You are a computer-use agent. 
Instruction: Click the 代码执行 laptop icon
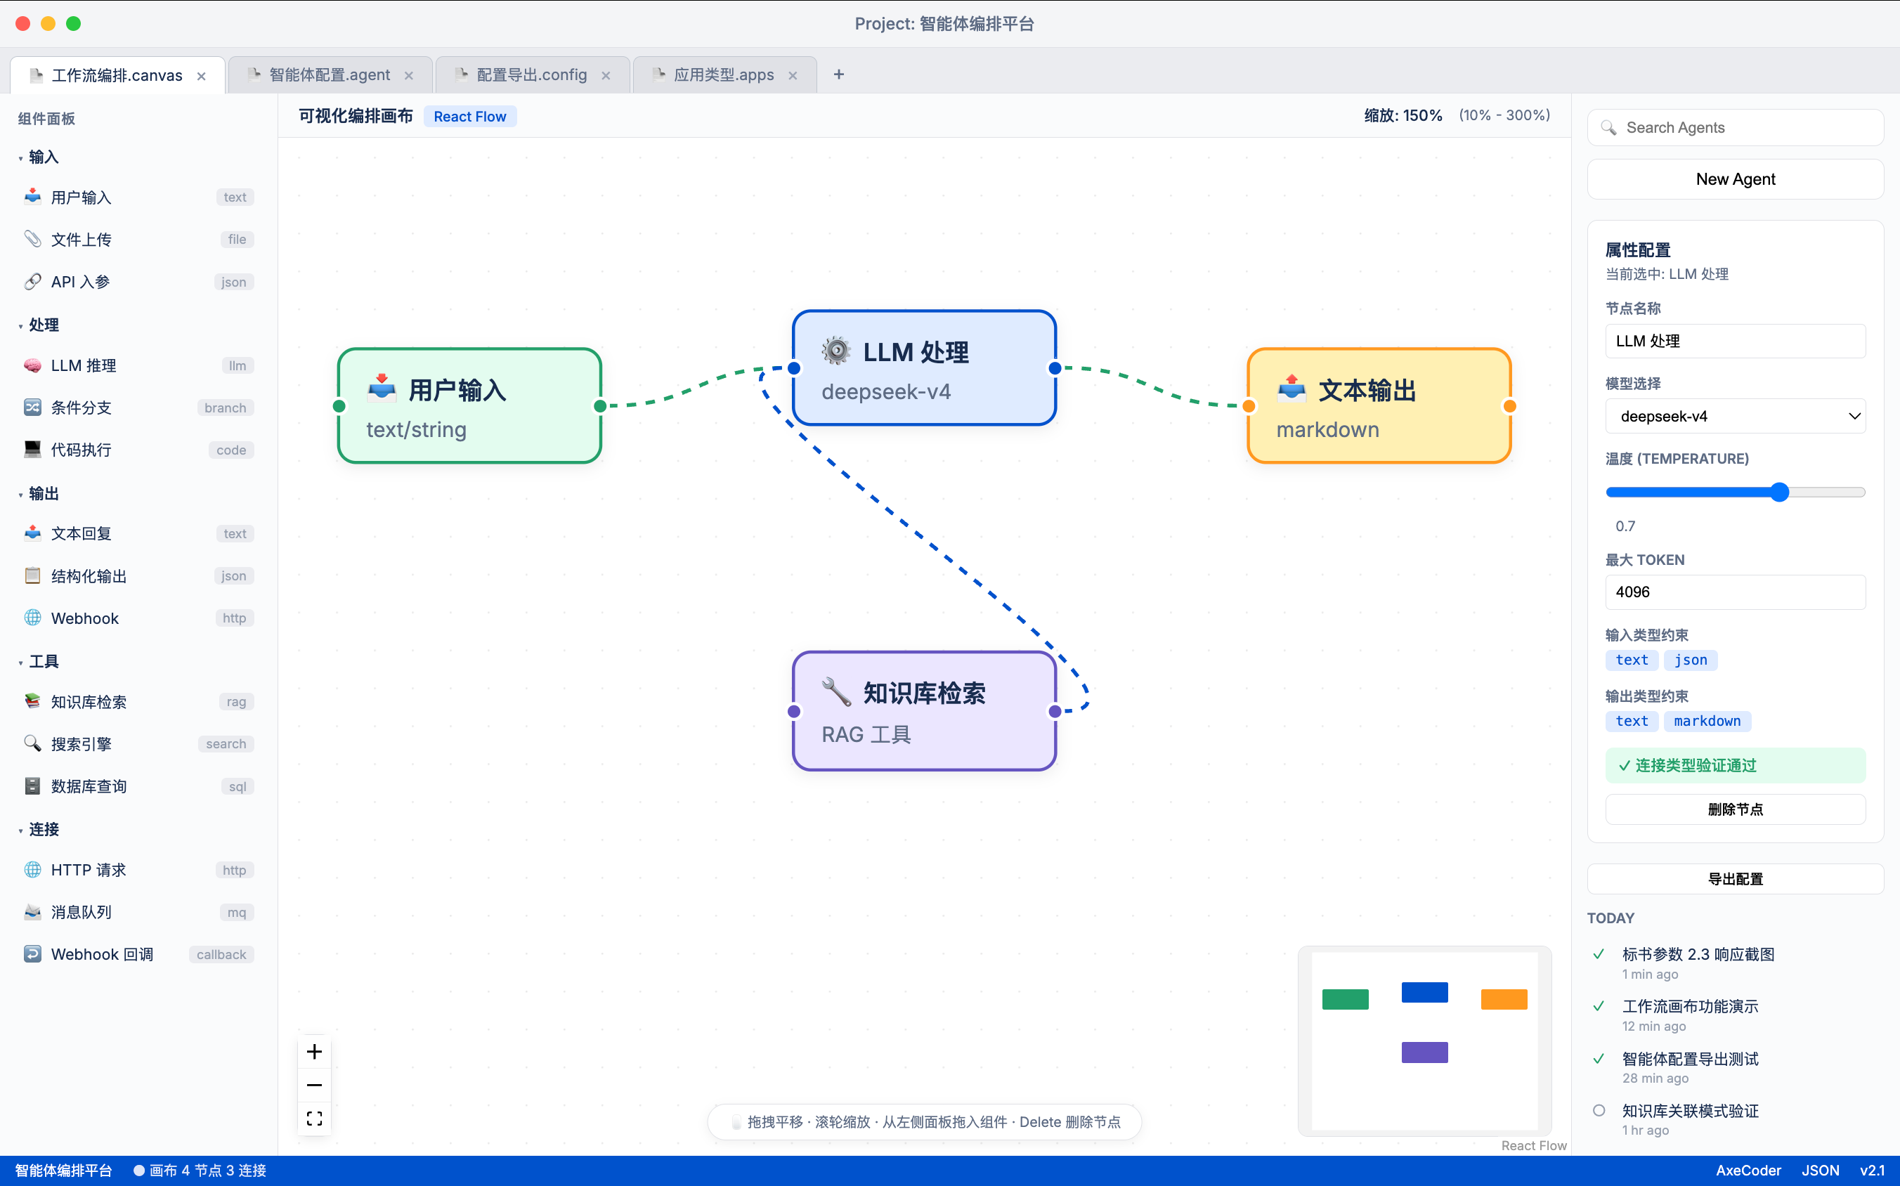point(32,450)
